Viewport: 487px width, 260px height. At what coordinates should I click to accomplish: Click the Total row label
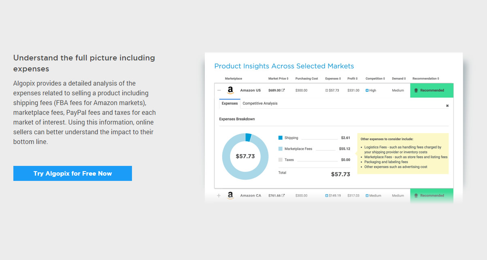click(282, 173)
